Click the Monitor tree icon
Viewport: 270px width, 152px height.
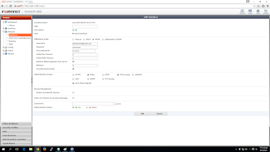point(6,54)
